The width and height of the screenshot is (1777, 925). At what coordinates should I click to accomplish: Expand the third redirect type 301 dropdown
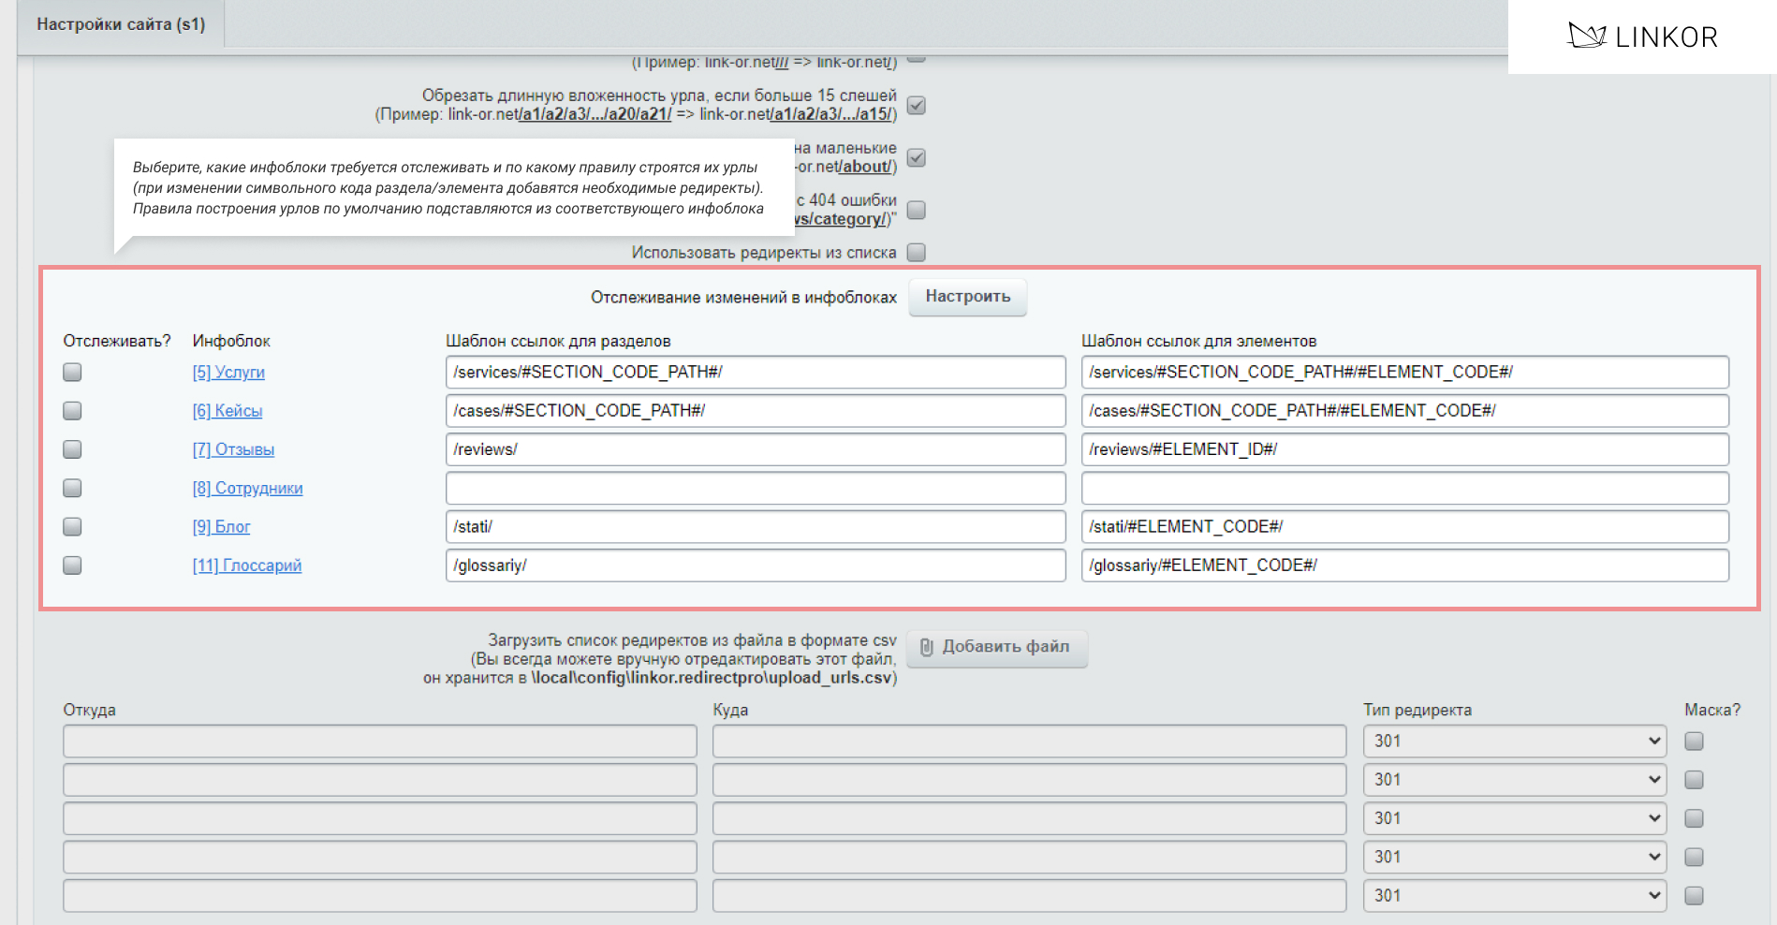(1514, 818)
